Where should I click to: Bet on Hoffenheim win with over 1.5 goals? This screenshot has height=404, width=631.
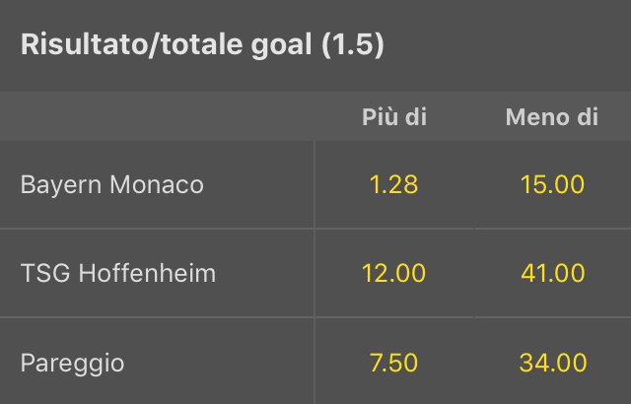(393, 273)
